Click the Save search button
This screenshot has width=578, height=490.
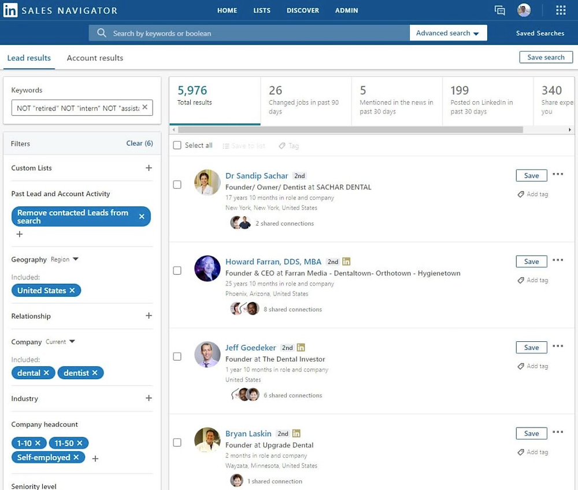(546, 57)
